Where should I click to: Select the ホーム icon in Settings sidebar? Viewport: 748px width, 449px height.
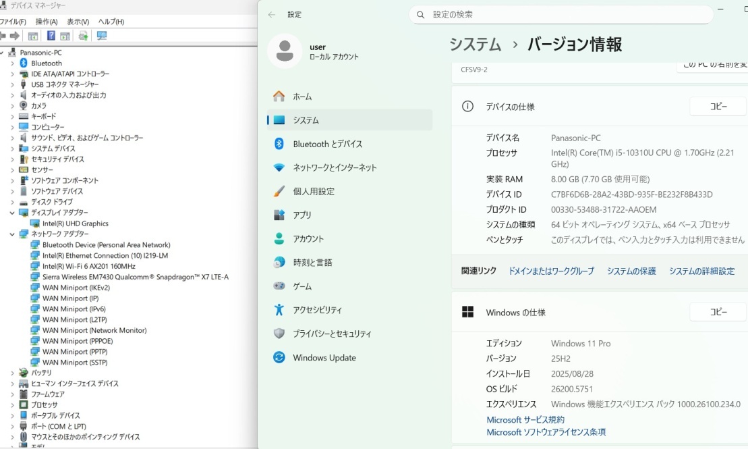[x=279, y=96]
